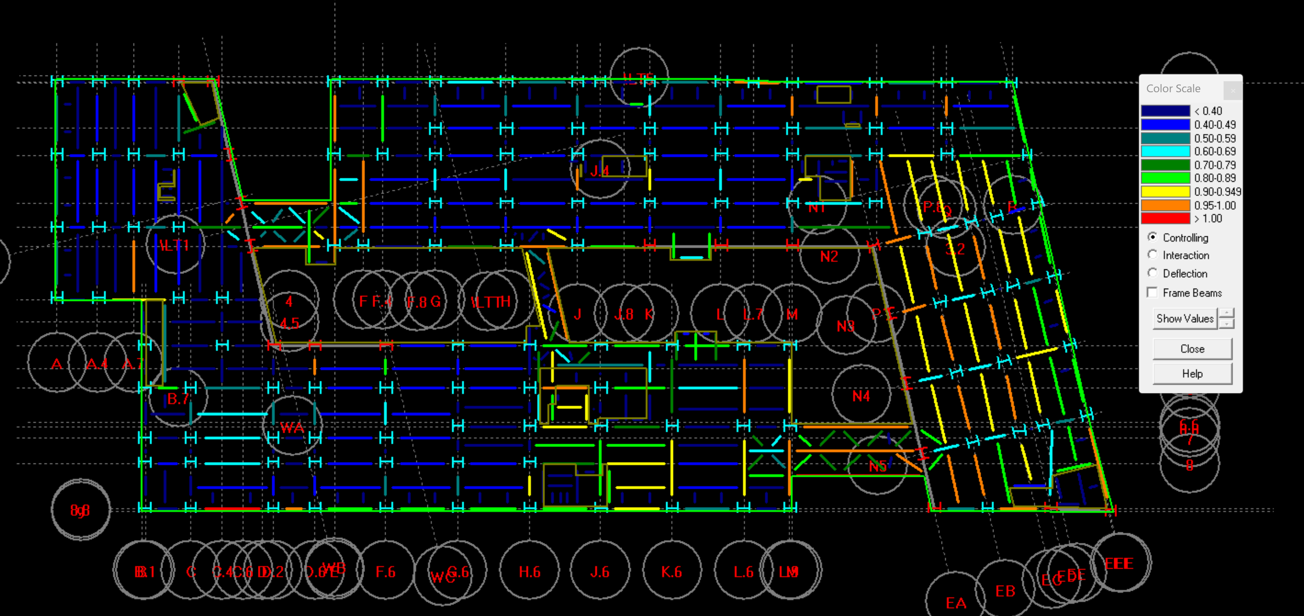Click the up arrow beside Show Values
The image size is (1304, 616).
pos(1226,313)
